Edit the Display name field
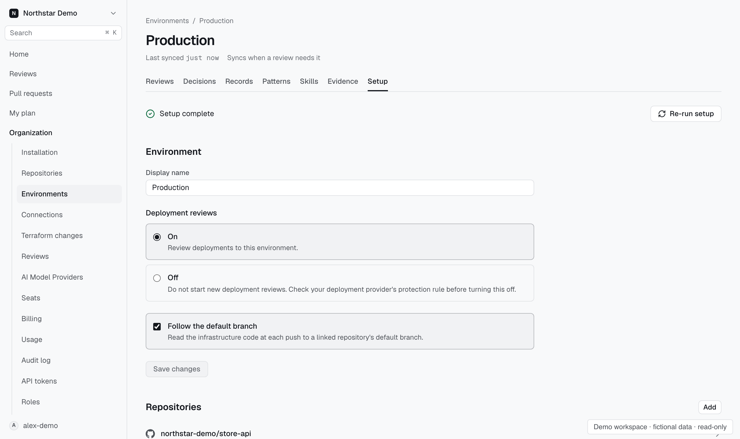This screenshot has height=439, width=740. [340, 187]
